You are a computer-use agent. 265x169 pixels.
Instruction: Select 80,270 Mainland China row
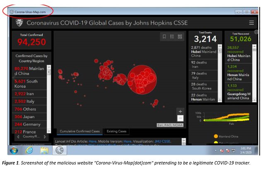29,71
